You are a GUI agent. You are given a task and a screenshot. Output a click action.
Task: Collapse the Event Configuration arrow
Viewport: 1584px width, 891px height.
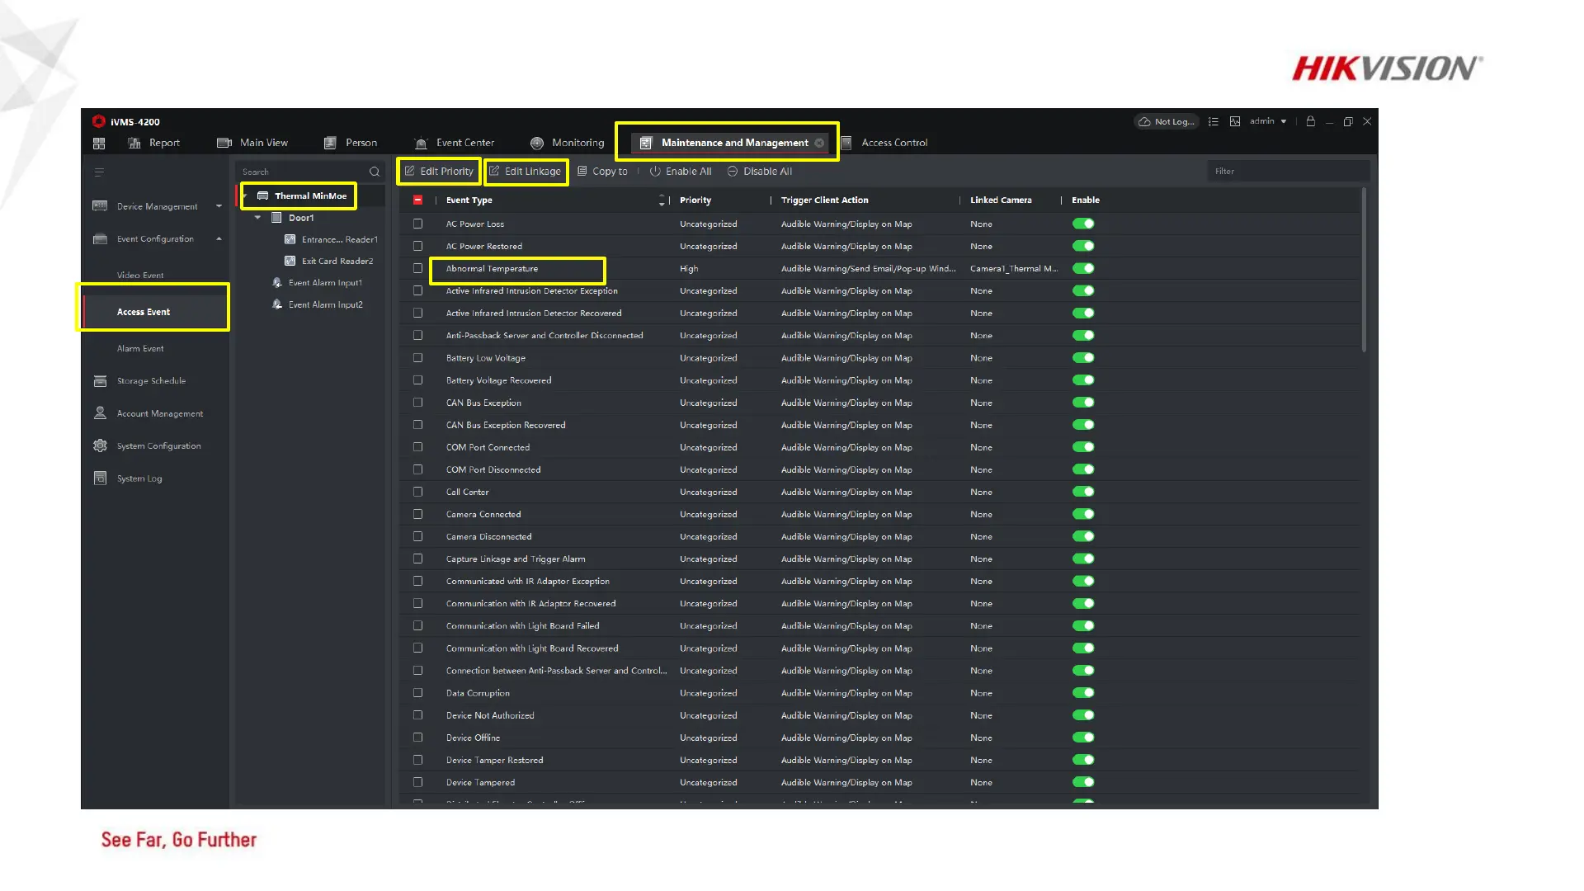(219, 239)
